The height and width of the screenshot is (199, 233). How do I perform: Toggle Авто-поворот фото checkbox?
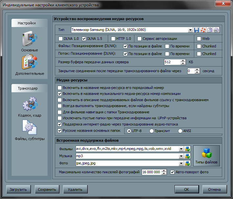pos(173,172)
